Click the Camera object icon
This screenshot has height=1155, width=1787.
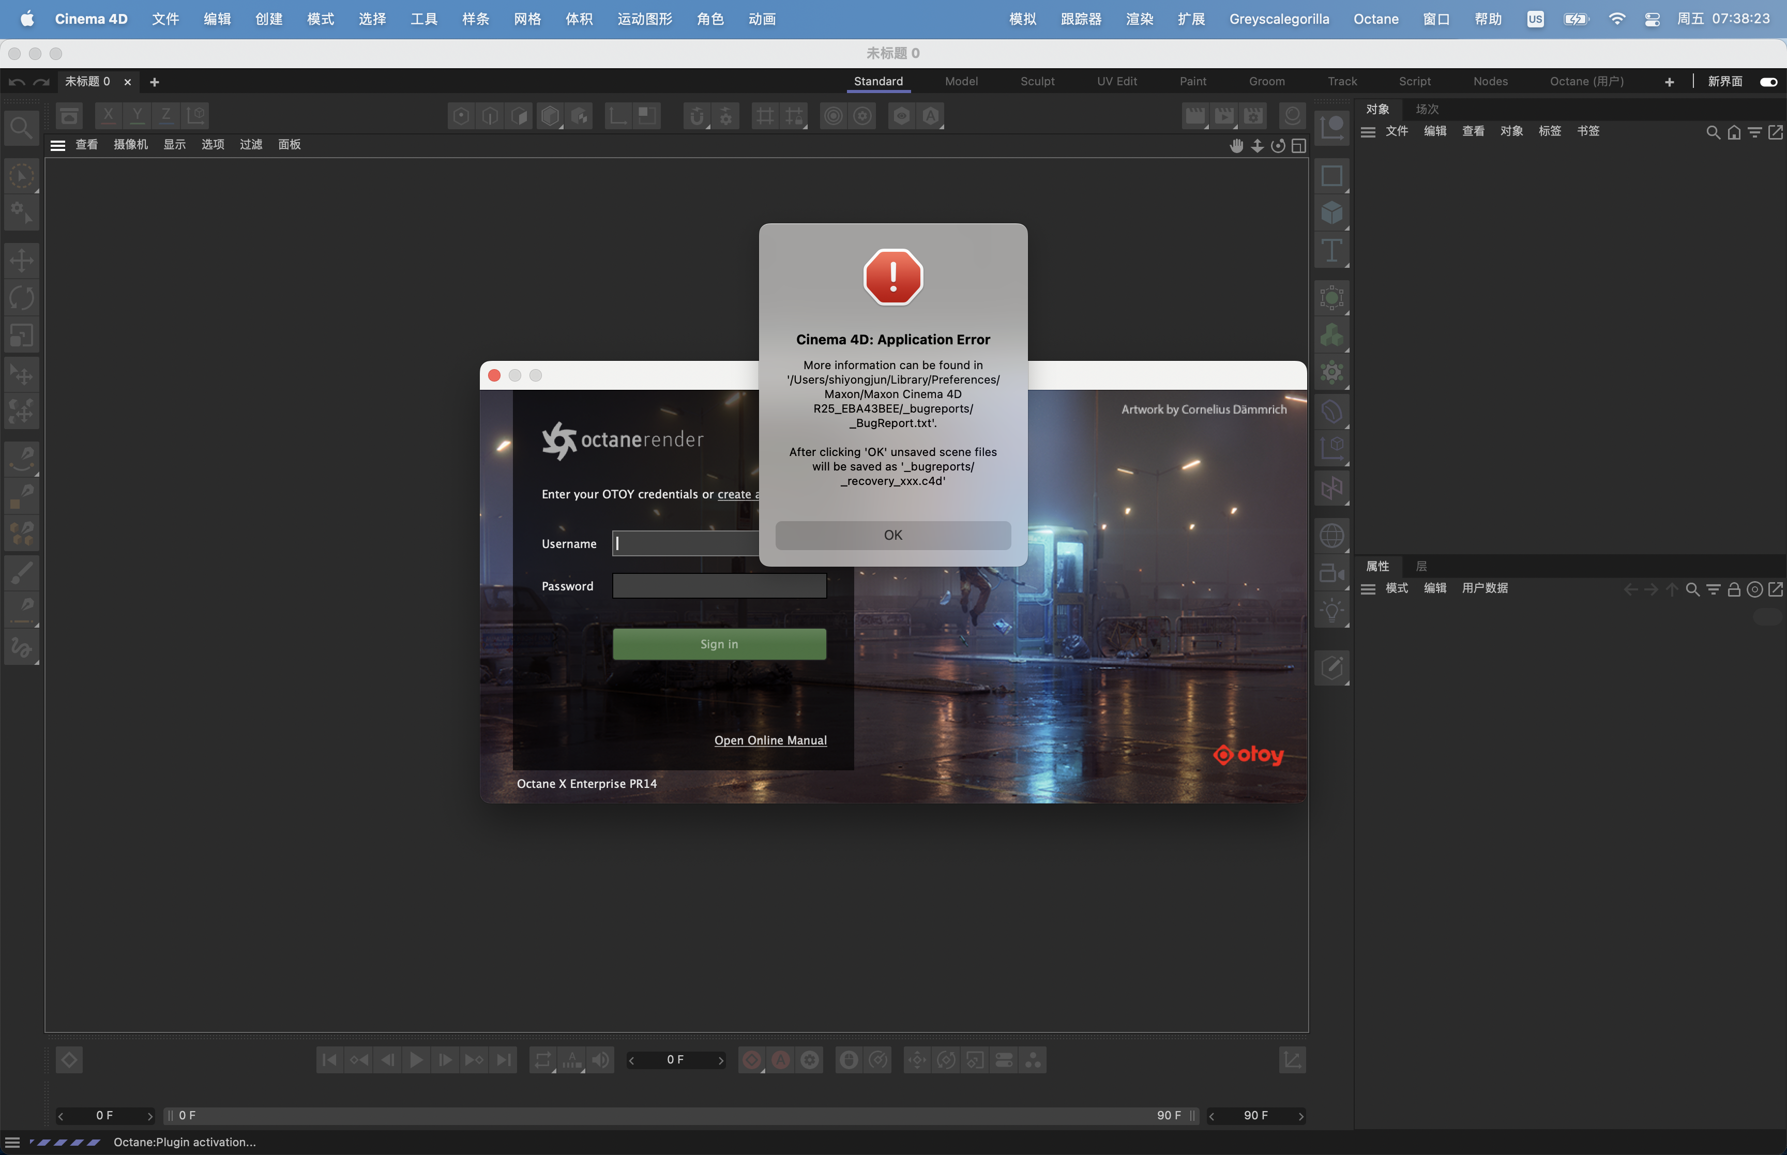1331,574
